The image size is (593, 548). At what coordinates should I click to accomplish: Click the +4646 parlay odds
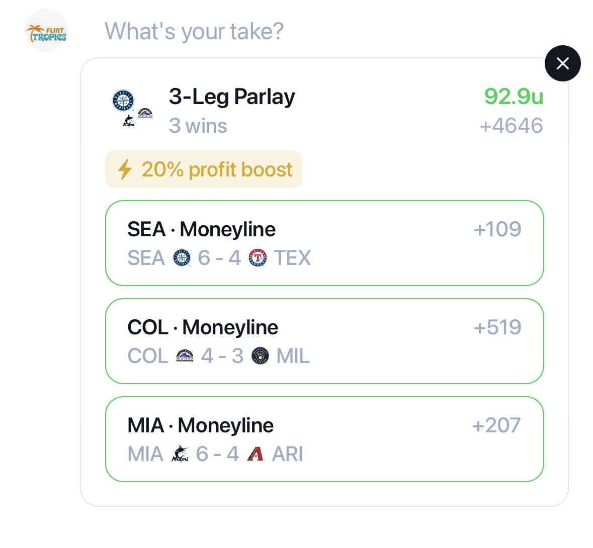coord(511,126)
